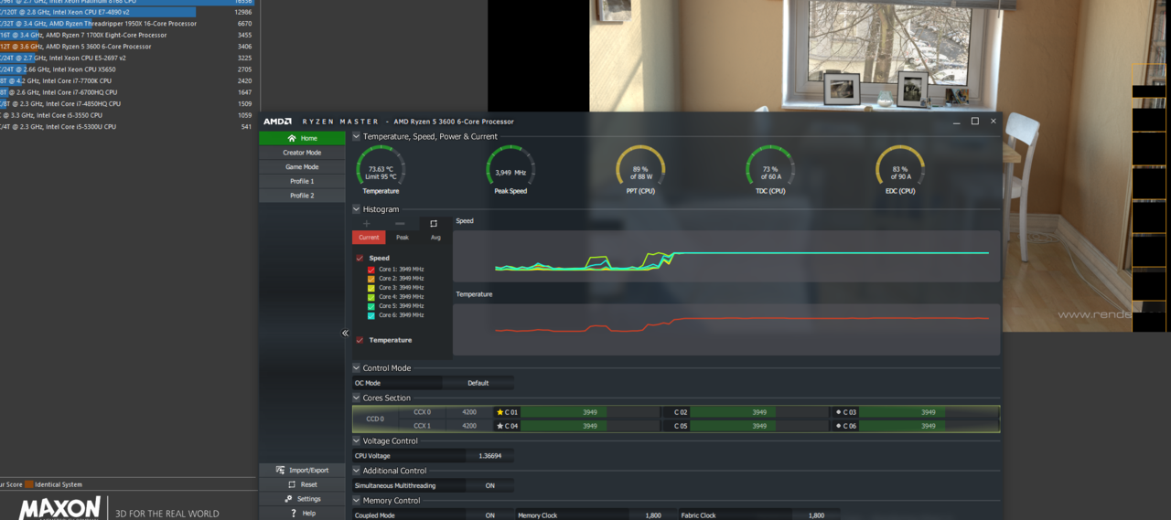Image resolution: width=1171 pixels, height=520 pixels.
Task: Collapse Temperature, Speed, Power & Current section
Action: point(357,136)
